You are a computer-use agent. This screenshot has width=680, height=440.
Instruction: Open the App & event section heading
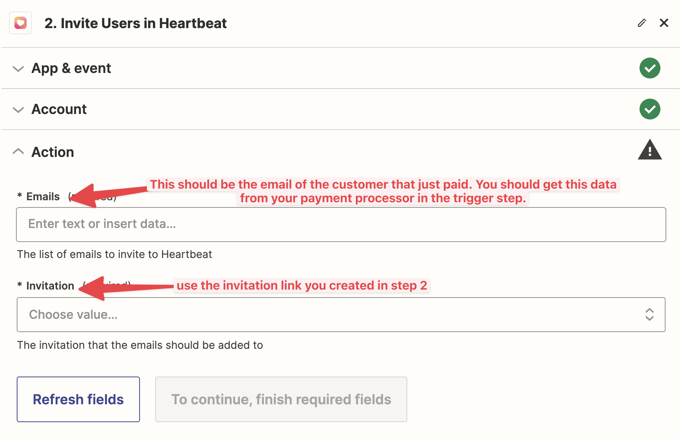click(x=71, y=68)
